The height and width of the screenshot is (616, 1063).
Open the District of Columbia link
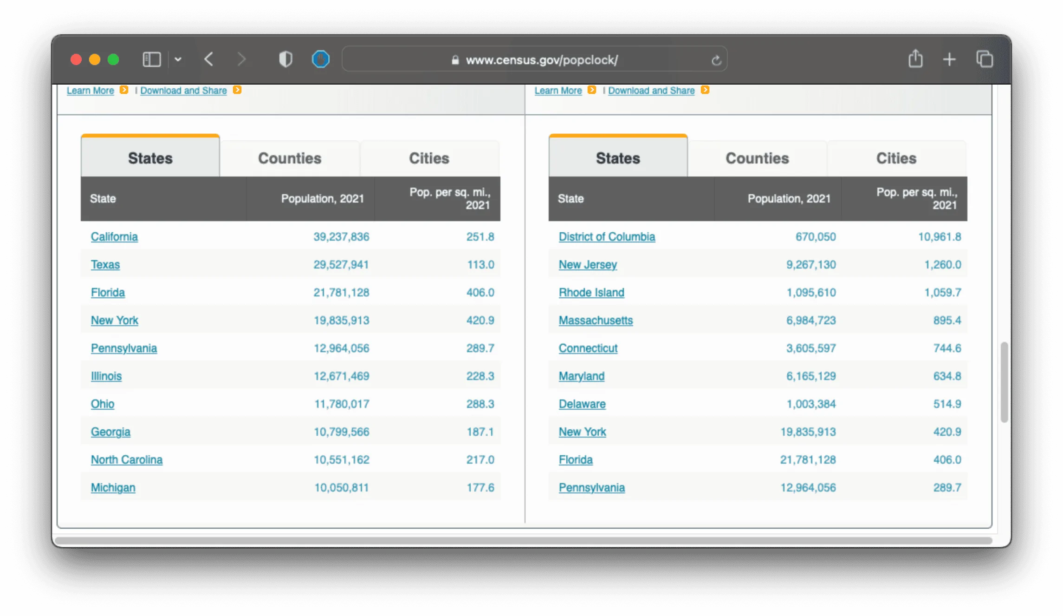pyautogui.click(x=607, y=237)
